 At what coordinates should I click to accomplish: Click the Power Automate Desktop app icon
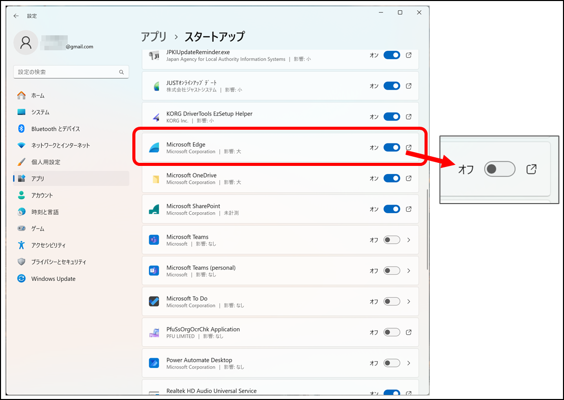pos(154,363)
